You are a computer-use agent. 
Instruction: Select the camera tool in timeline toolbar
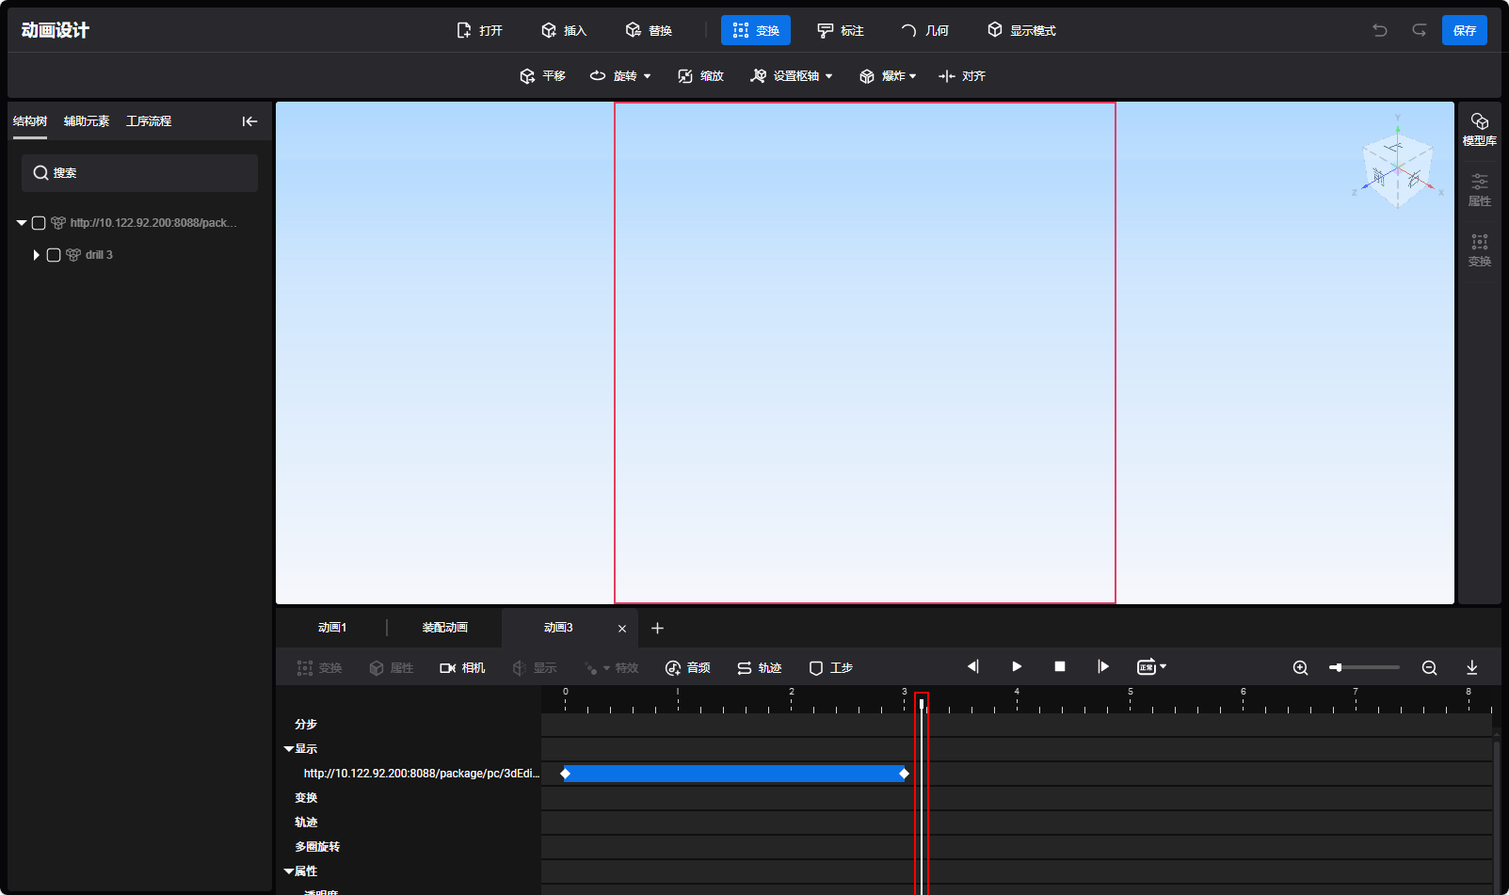pyautogui.click(x=462, y=667)
